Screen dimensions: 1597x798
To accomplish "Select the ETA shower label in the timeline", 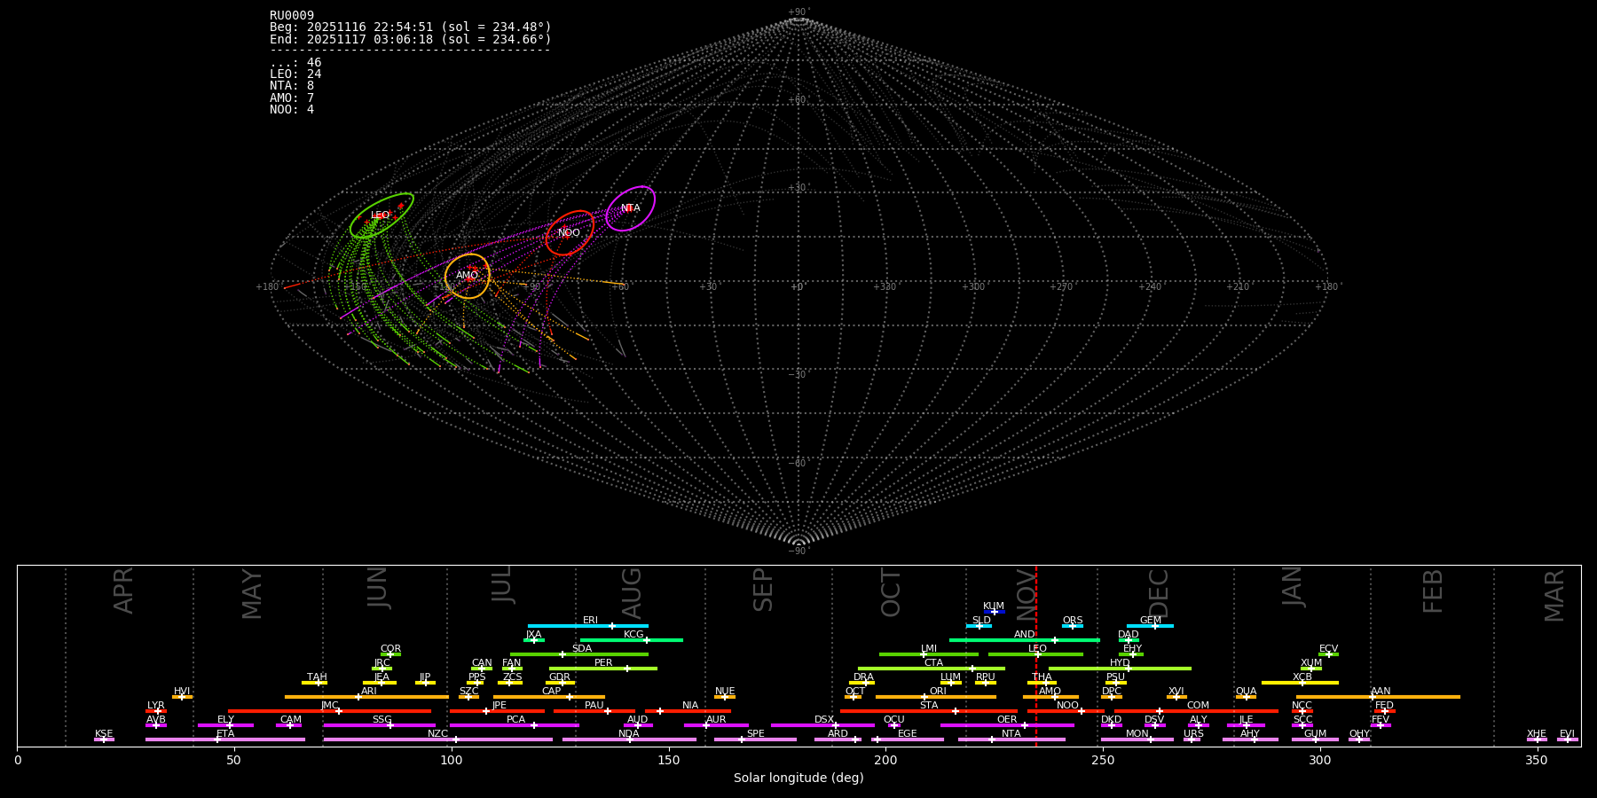I will click(x=225, y=734).
